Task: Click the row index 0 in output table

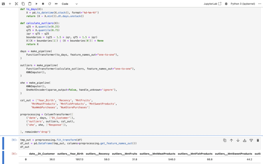Action: coord(26,159)
